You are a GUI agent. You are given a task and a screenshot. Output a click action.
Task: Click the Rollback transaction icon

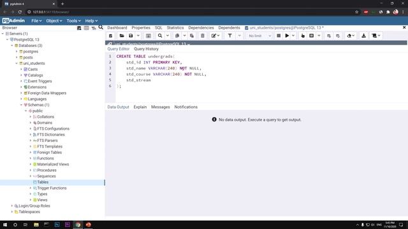pyautogui.click(x=338, y=36)
